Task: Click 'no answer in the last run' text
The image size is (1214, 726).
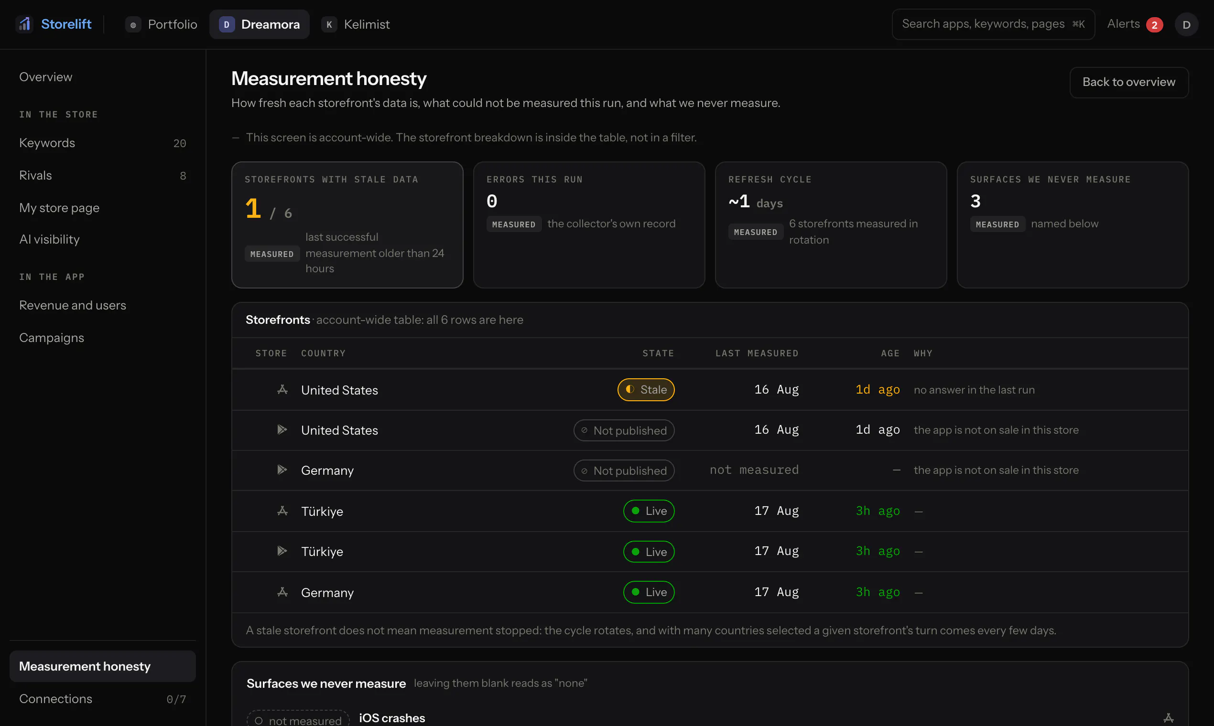Action: tap(974, 390)
